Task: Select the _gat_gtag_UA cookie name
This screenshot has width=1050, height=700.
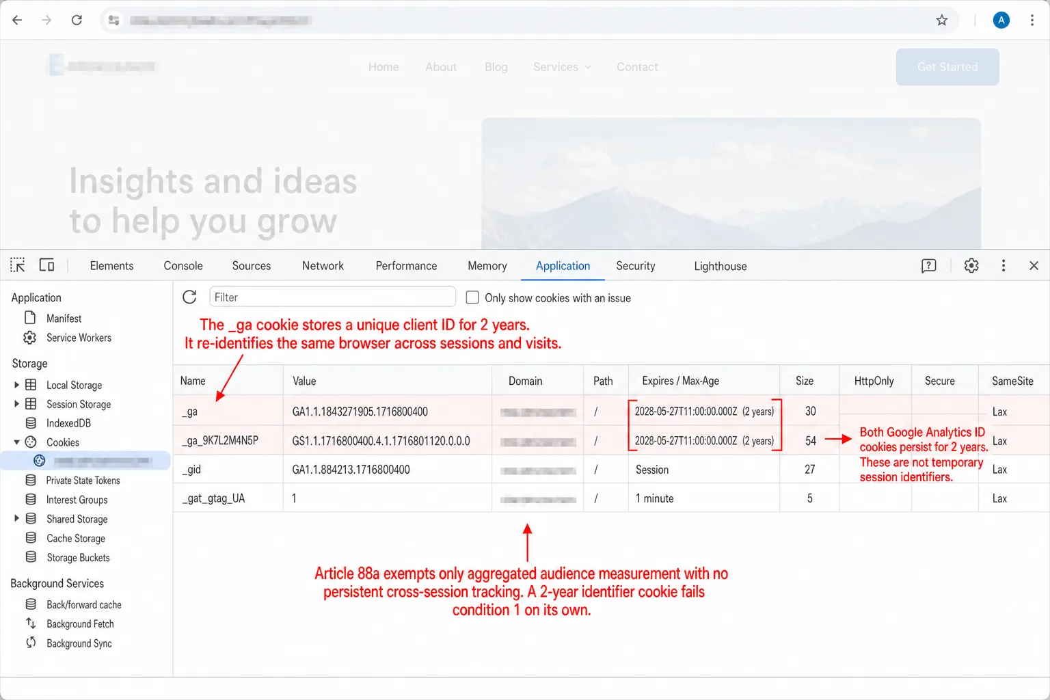Action: [x=213, y=498]
